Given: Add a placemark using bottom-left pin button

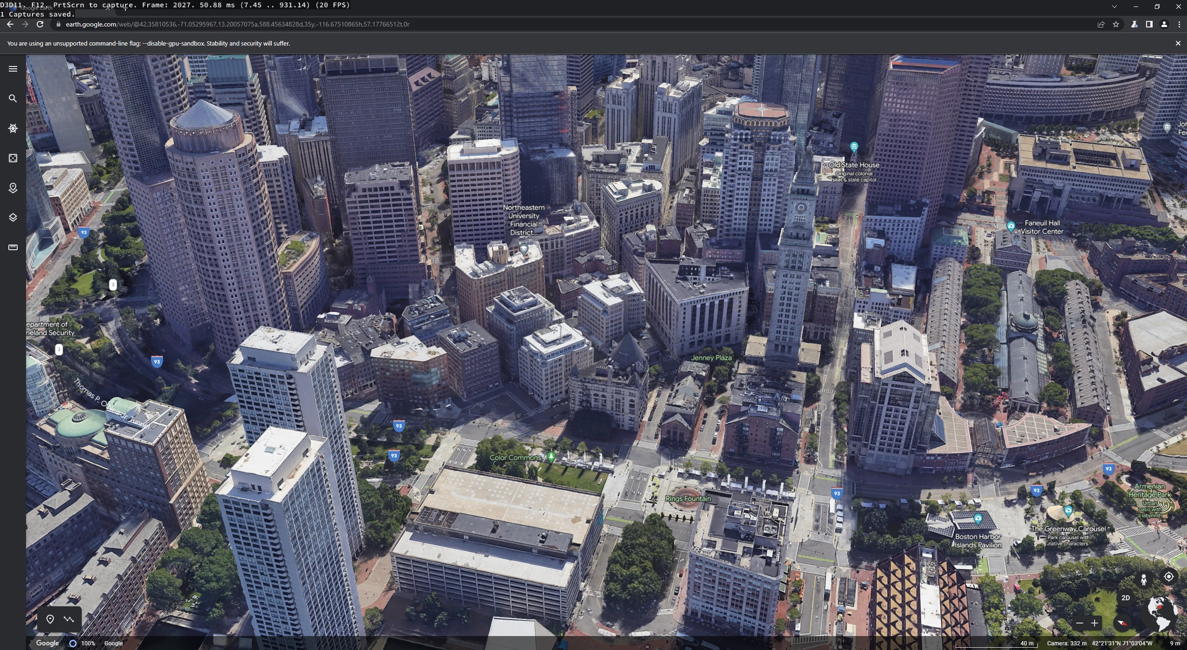Looking at the screenshot, I should (x=50, y=619).
